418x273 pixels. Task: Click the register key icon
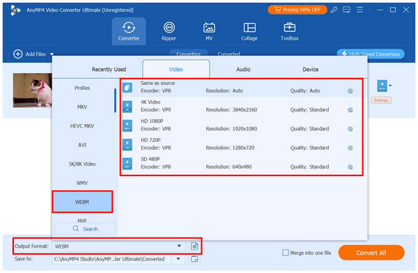334,10
